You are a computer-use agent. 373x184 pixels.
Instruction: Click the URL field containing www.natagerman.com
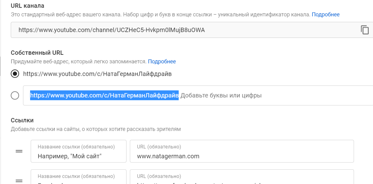coord(242,151)
